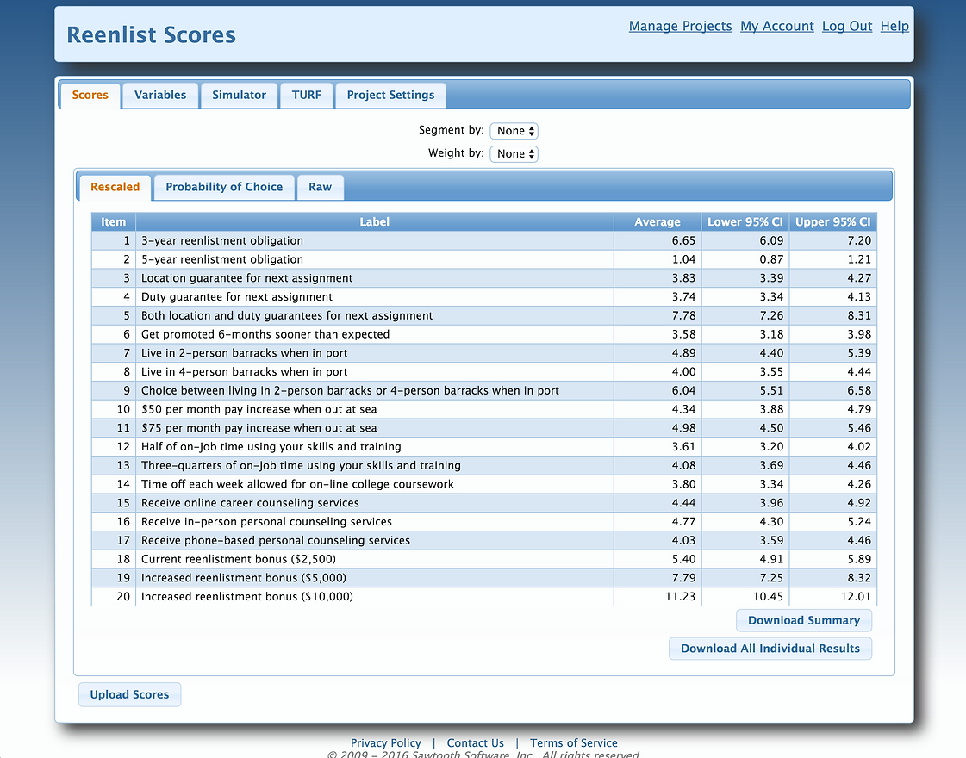Go to My Account
This screenshot has width=966, height=758.
776,27
